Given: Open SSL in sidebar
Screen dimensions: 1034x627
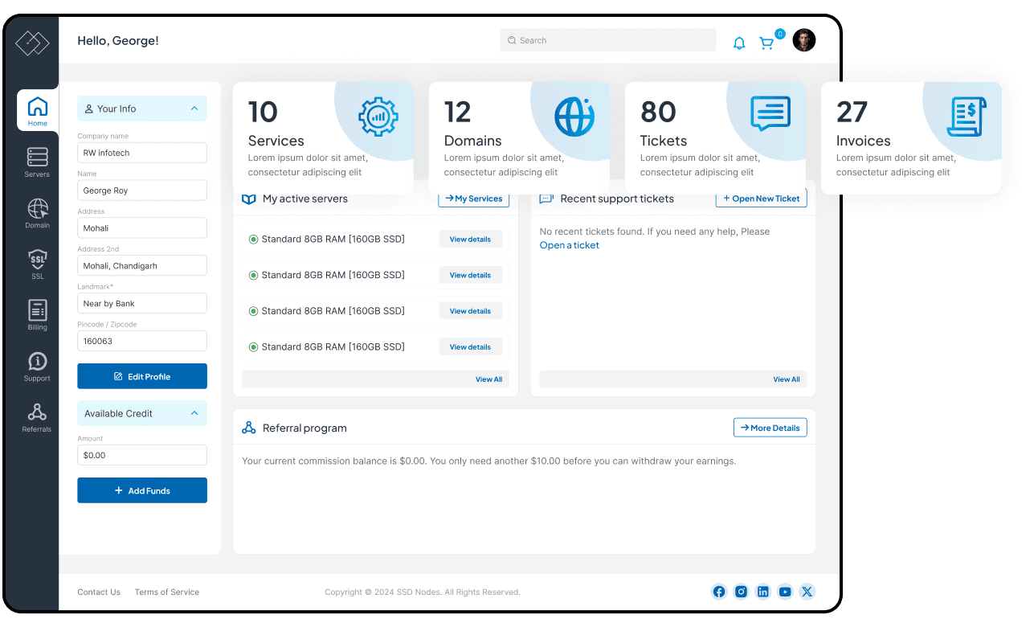Looking at the screenshot, I should pos(37,264).
